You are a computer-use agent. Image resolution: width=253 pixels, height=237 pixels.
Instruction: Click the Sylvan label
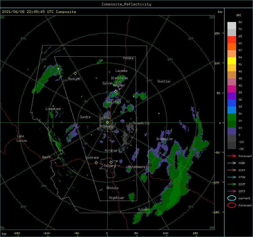tap(108, 83)
